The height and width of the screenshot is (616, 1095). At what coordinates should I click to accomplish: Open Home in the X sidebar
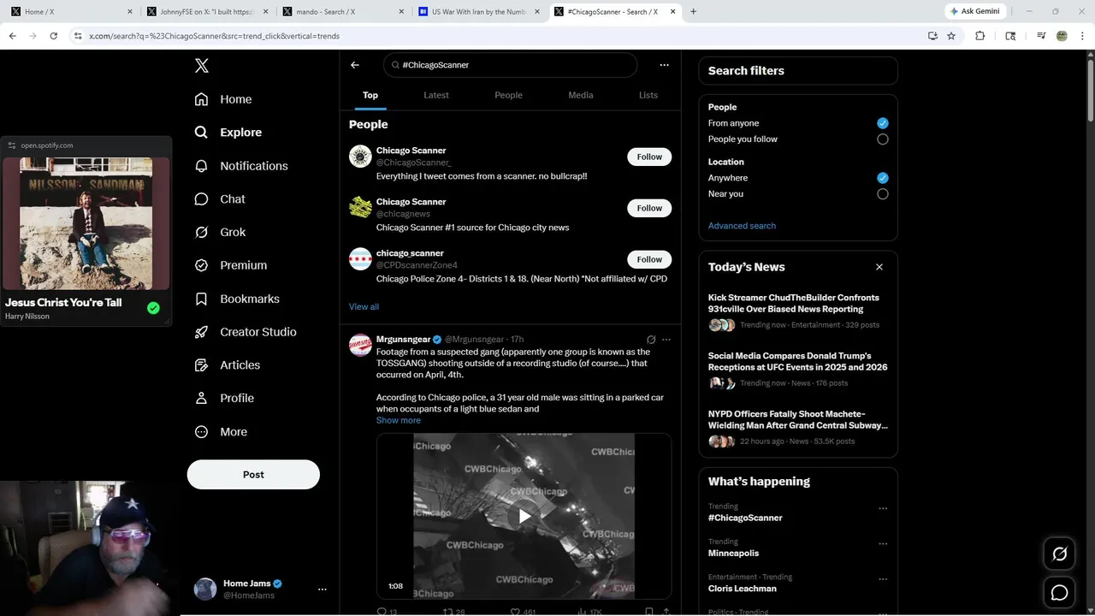(223, 99)
